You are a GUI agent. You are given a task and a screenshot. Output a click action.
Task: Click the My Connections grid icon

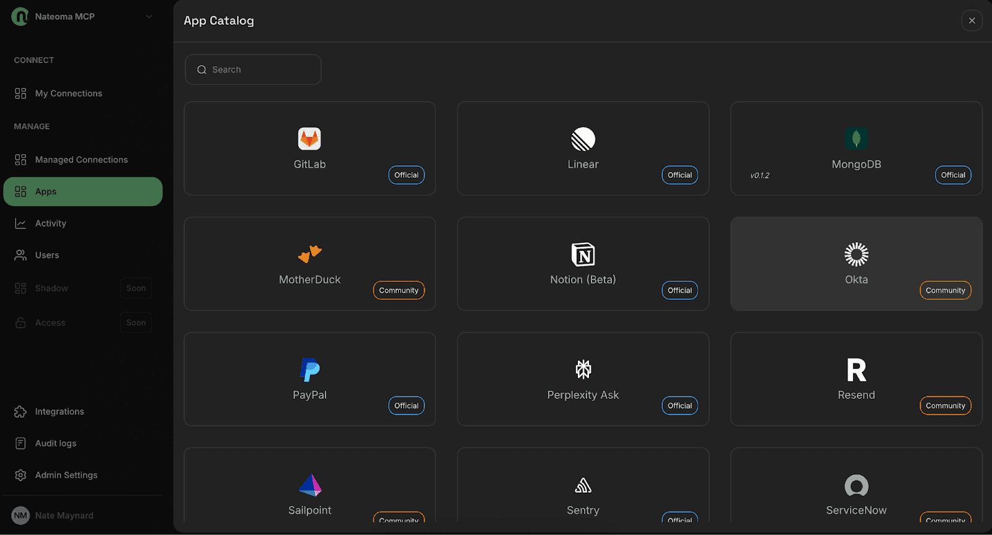point(20,94)
